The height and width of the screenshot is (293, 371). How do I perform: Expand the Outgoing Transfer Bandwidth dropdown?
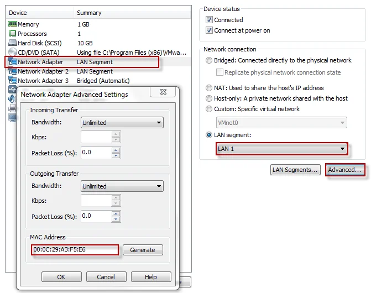click(x=122, y=186)
